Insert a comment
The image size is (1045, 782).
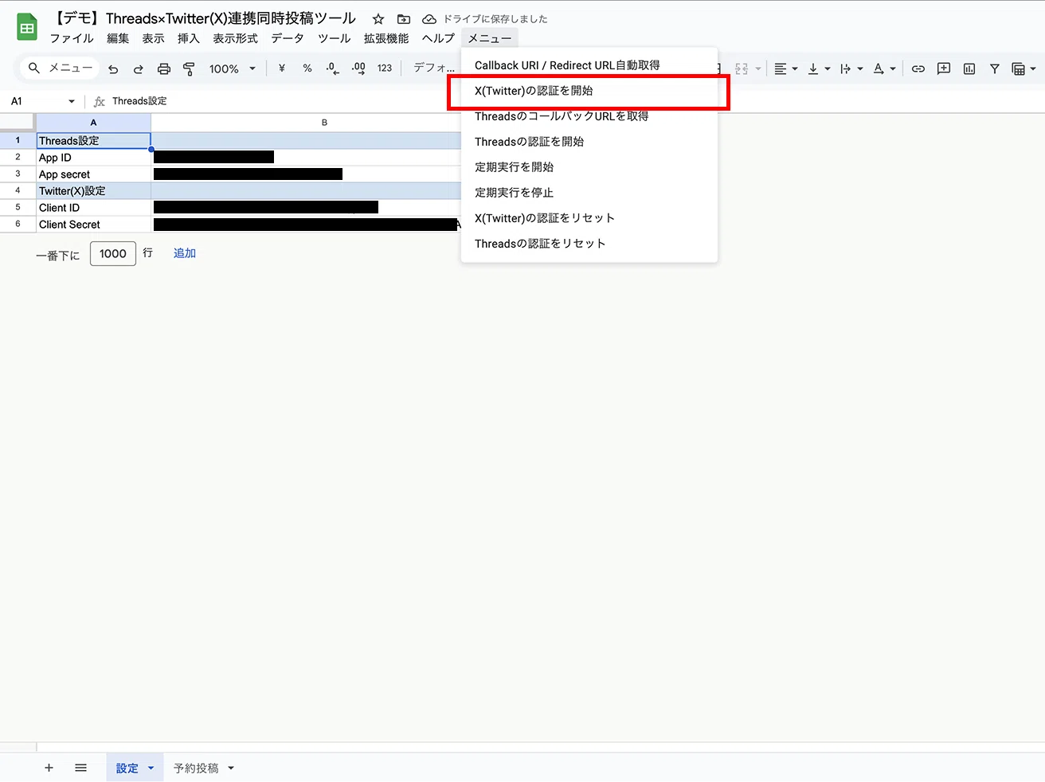point(944,69)
